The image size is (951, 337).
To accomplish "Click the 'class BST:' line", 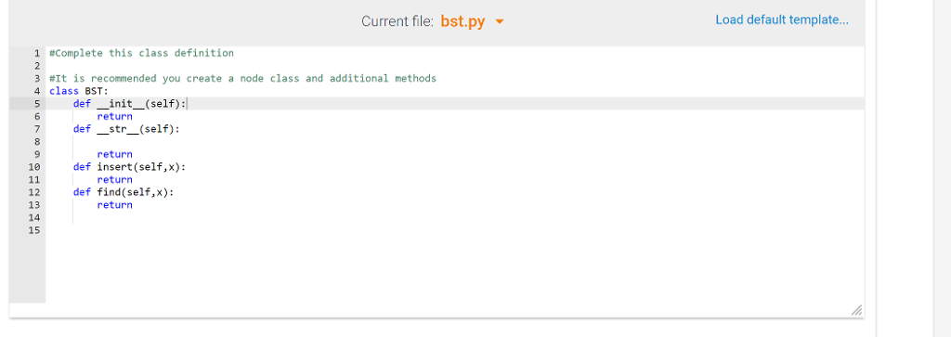I will tap(78, 91).
